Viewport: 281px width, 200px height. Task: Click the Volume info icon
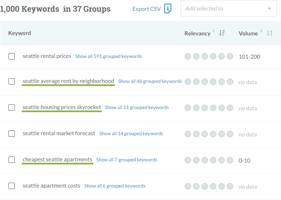[x=261, y=31]
